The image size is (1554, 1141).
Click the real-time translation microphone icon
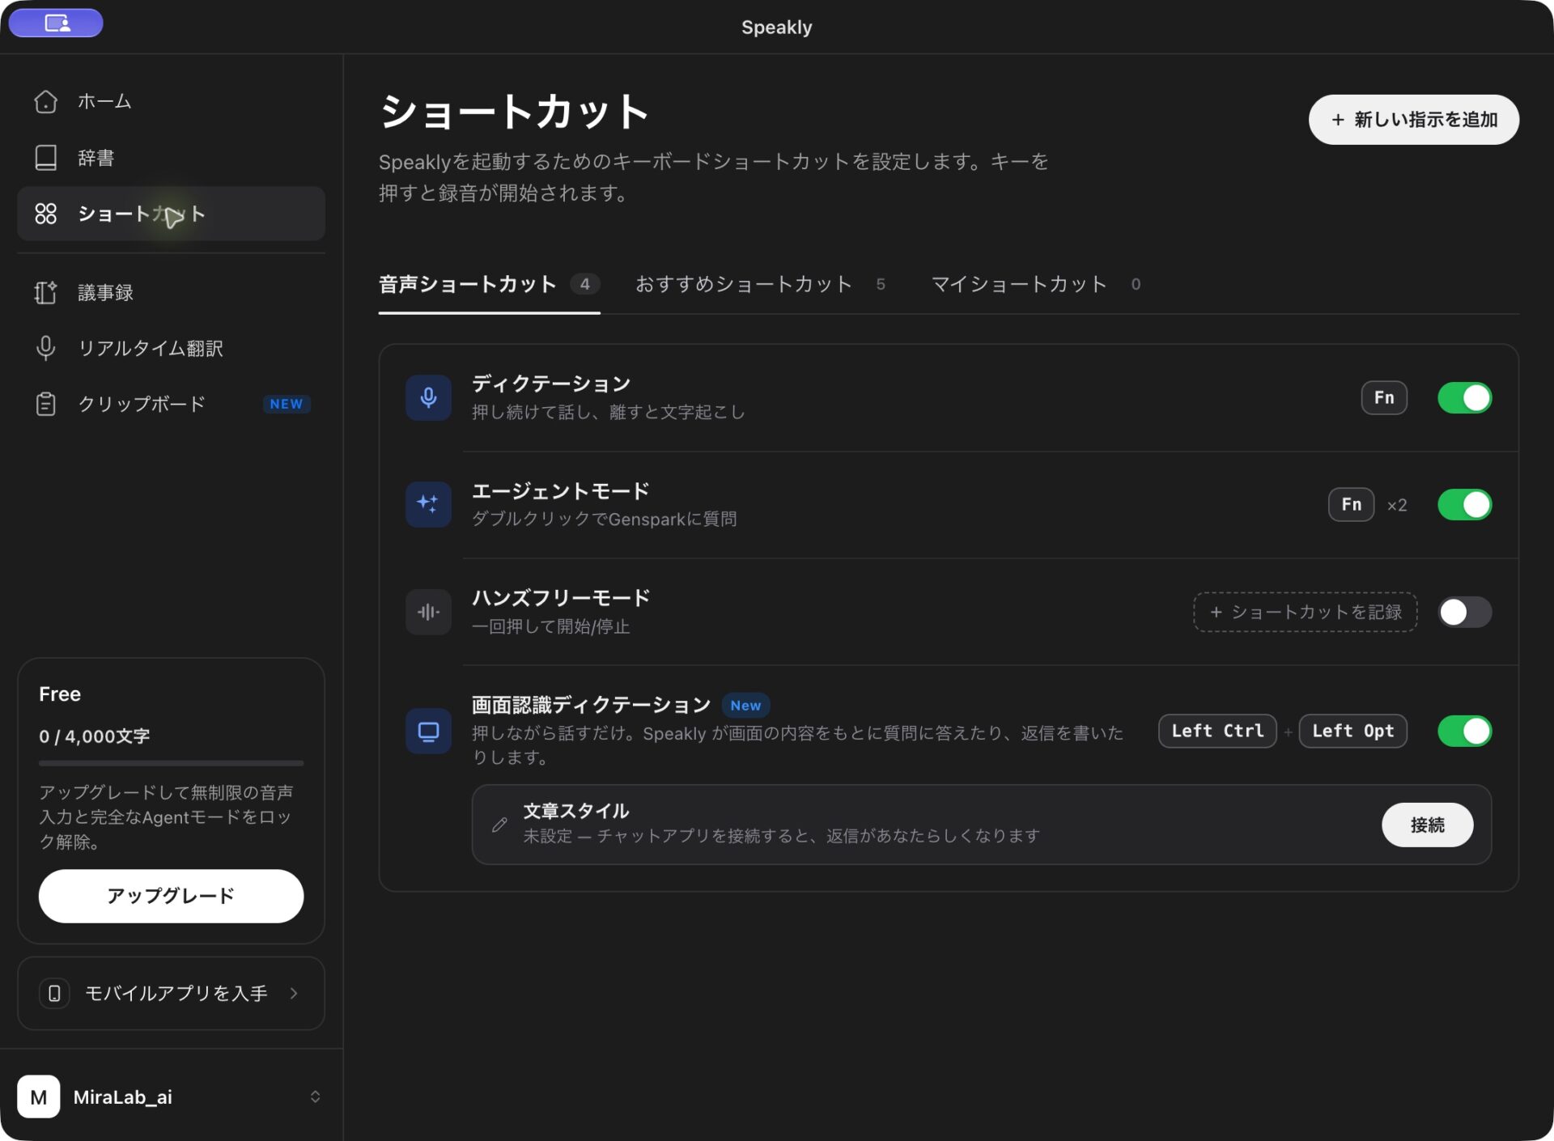[x=46, y=348]
